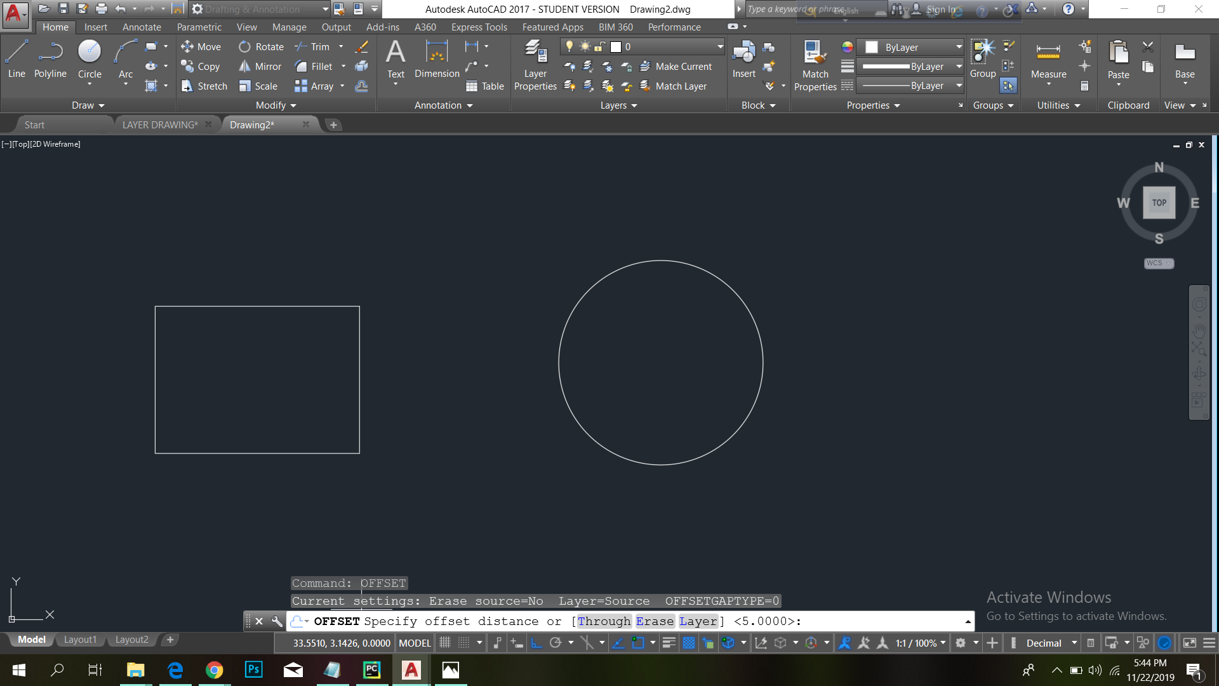Viewport: 1219px width, 686px height.
Task: Expand the Layers panel
Action: [x=618, y=105]
